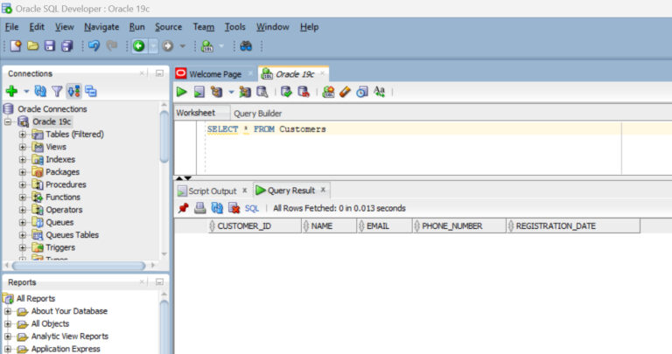This screenshot has width=672, height=354.
Task: Click the Autotrace icon in worksheet toolbar
Action: 245,92
